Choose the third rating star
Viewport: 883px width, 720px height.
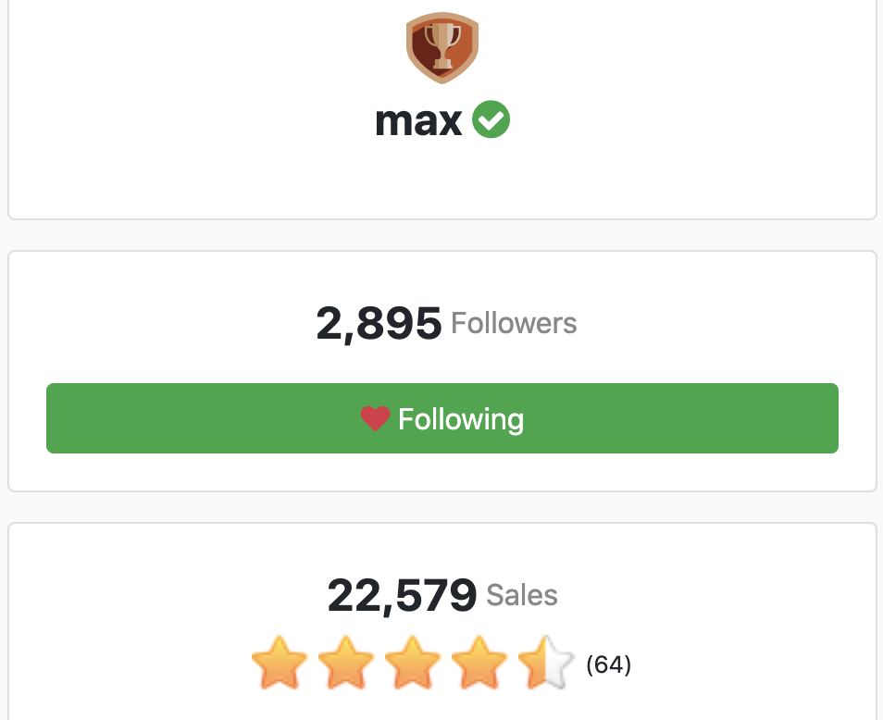(x=413, y=663)
